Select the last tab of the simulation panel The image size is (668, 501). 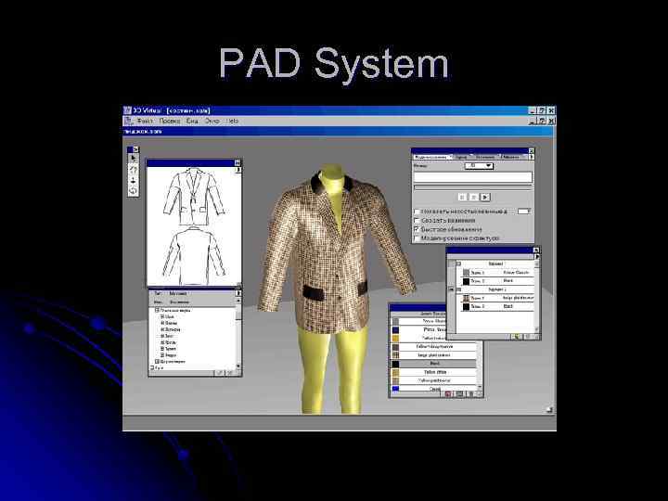pos(510,157)
